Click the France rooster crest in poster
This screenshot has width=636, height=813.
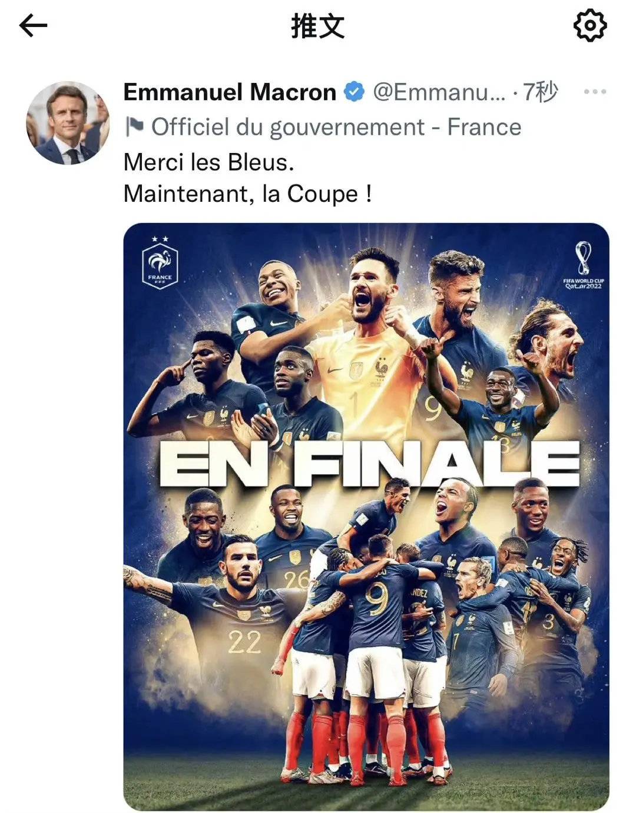coord(160,265)
